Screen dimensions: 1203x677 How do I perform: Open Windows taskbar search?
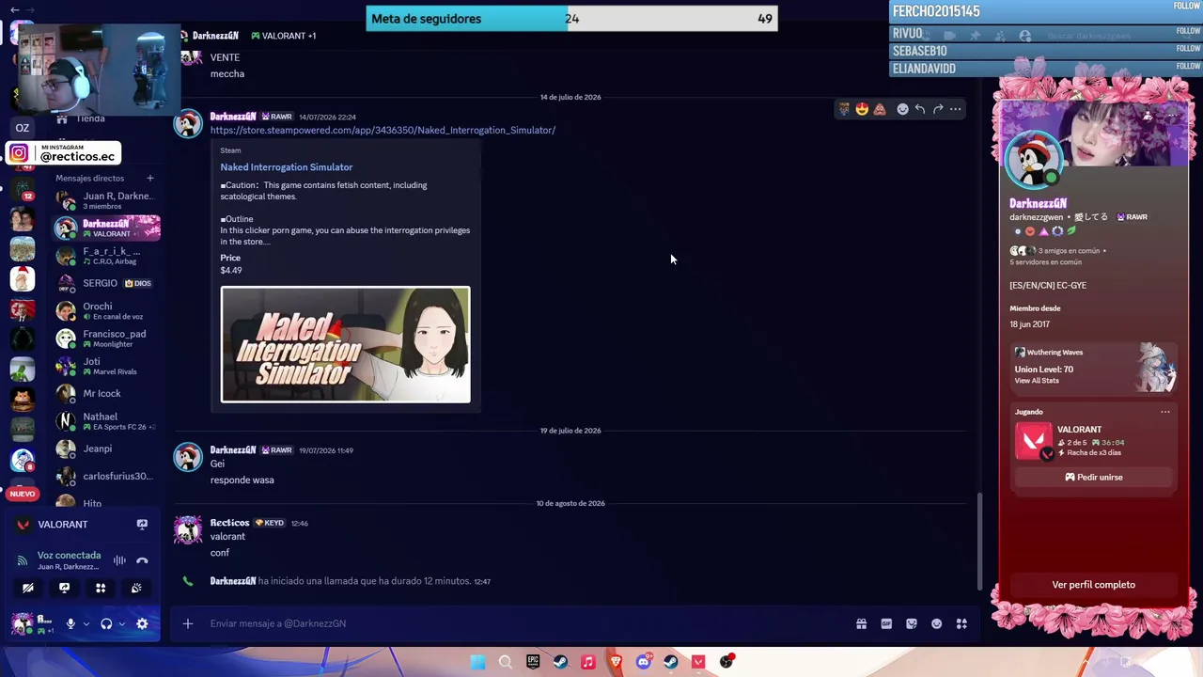(x=506, y=662)
